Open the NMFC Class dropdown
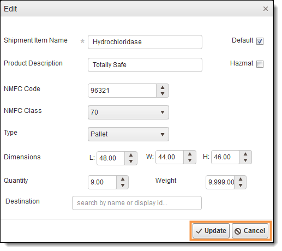 click(x=128, y=112)
